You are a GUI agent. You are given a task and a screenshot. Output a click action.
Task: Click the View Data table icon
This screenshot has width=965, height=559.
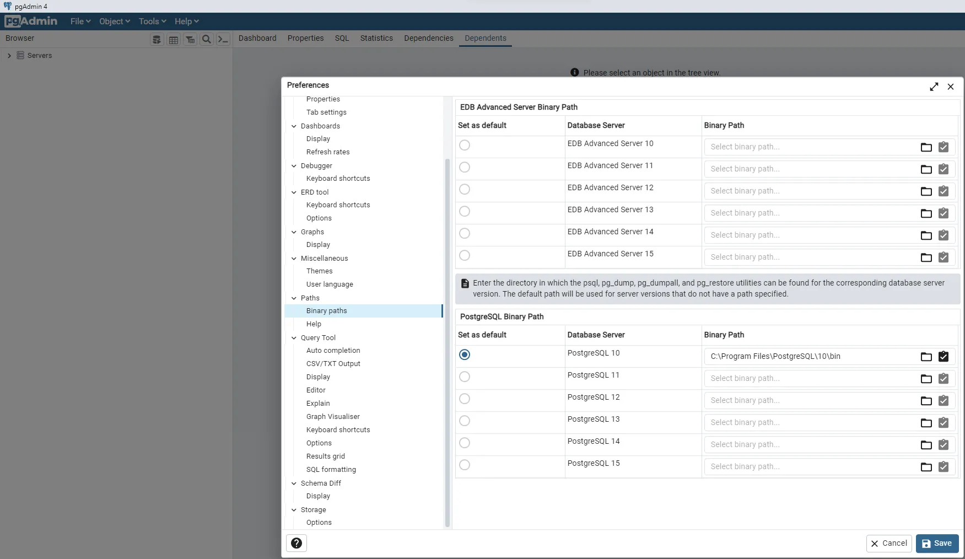point(174,40)
